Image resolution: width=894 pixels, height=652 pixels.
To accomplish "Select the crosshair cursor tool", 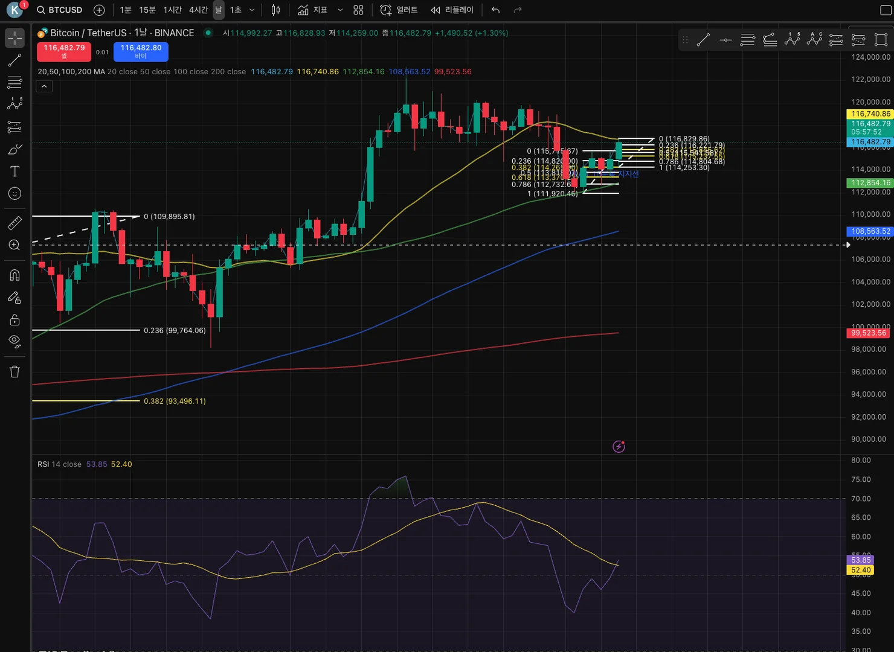I will click(x=14, y=37).
